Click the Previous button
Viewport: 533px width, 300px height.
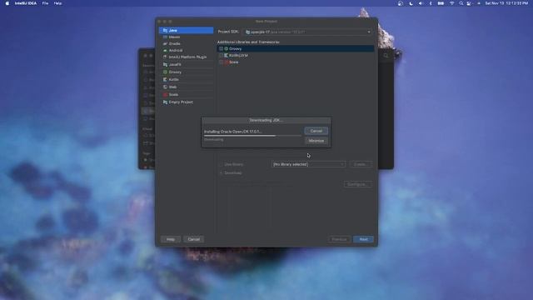pos(339,239)
